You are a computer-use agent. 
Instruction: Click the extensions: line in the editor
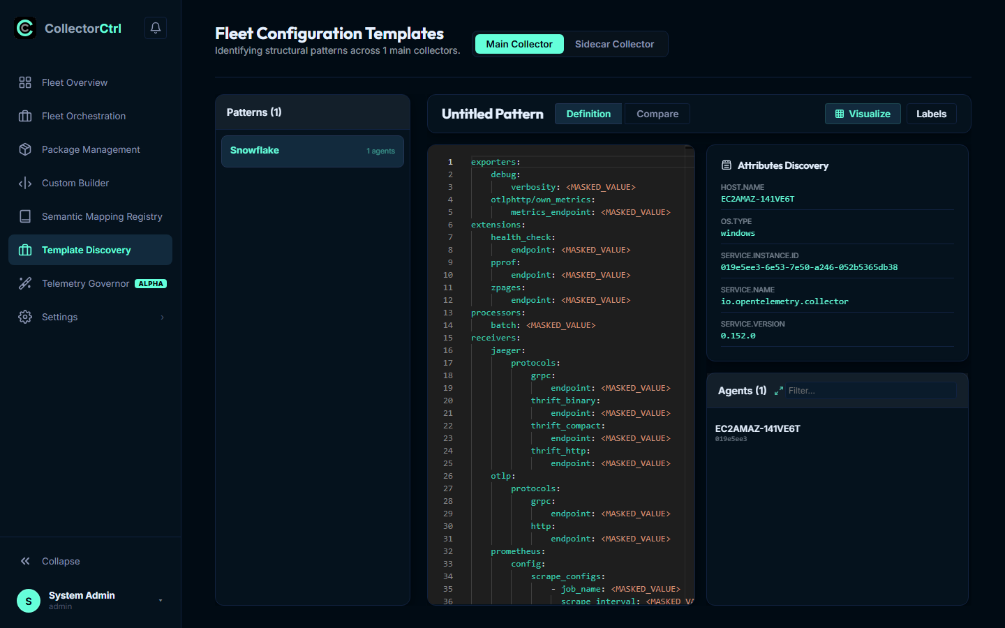point(498,225)
